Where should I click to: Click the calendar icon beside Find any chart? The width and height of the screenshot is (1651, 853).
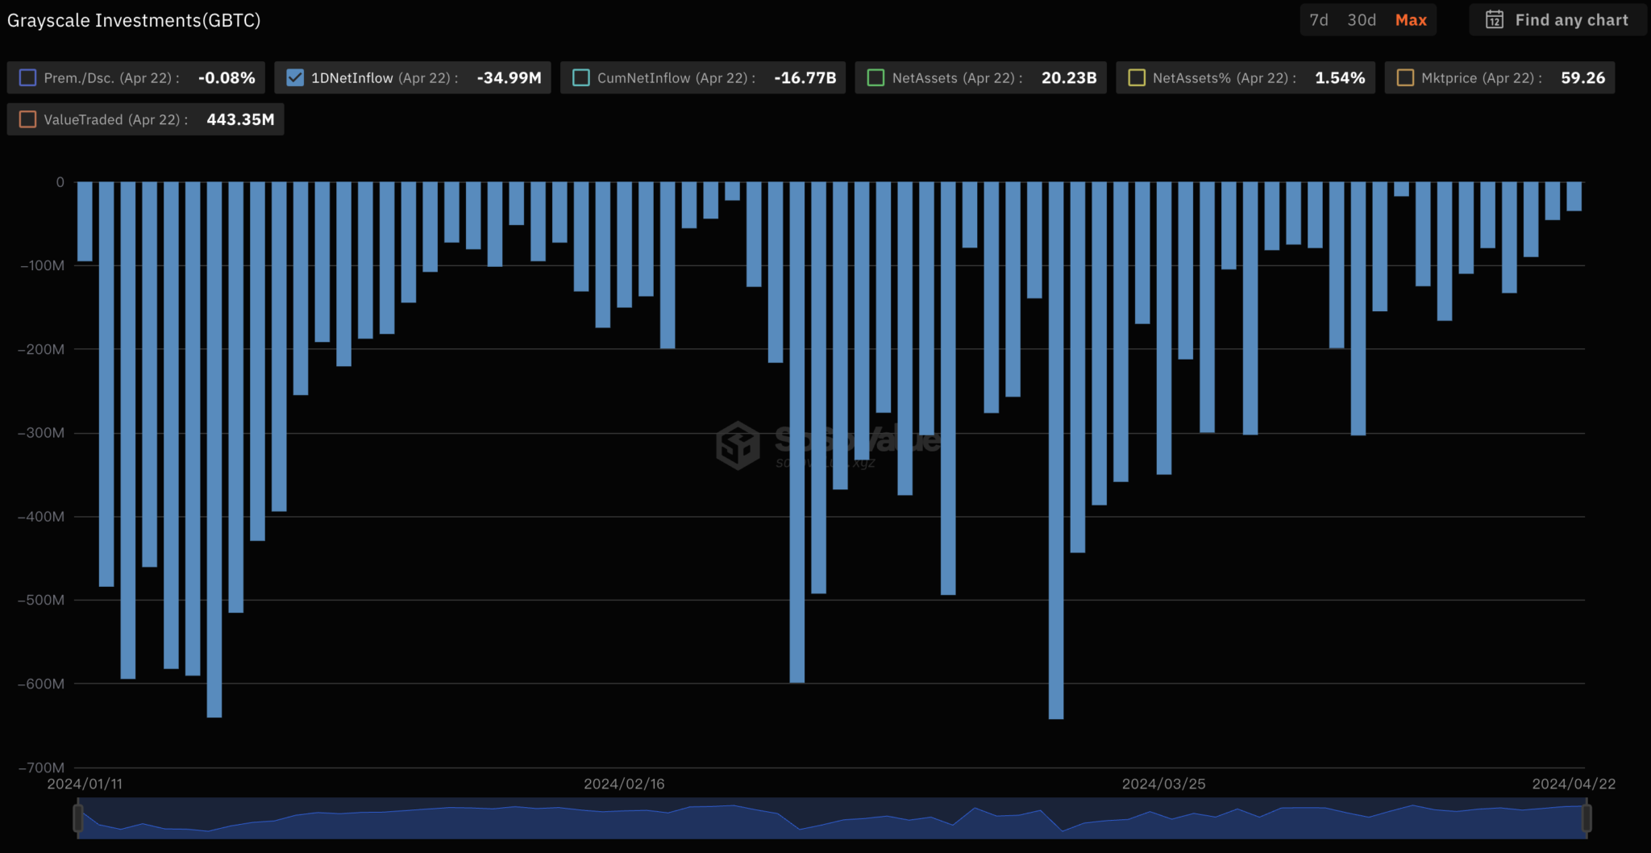pos(1494,20)
